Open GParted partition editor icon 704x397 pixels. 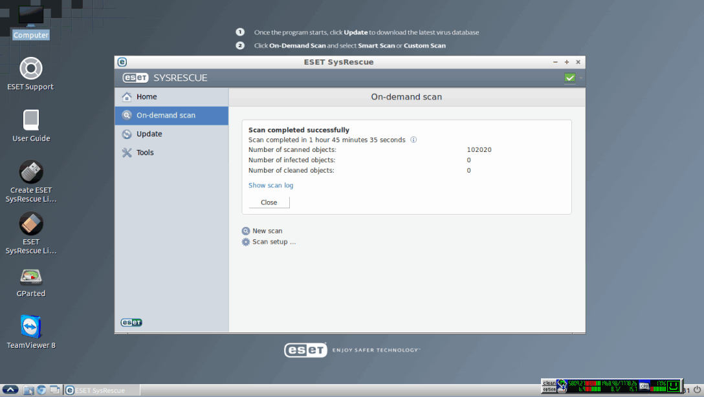(31, 277)
